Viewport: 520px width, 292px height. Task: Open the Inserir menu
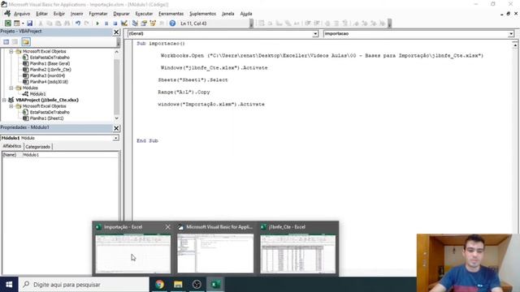click(x=76, y=14)
